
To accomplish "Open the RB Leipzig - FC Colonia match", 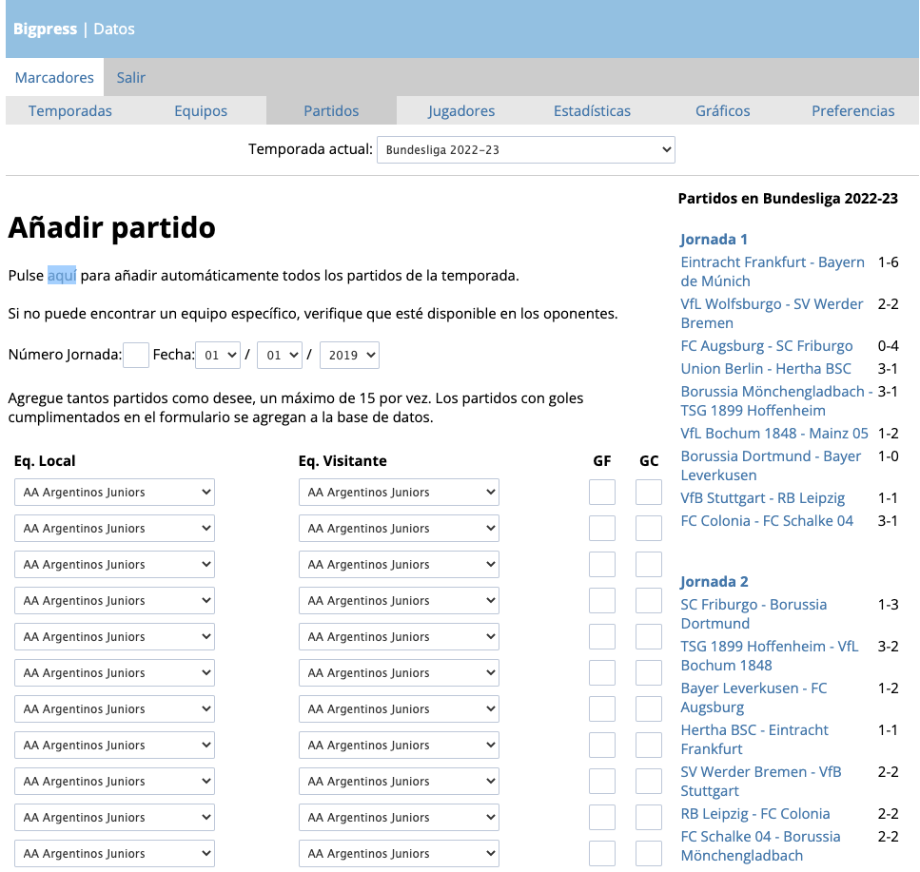I will [x=754, y=814].
